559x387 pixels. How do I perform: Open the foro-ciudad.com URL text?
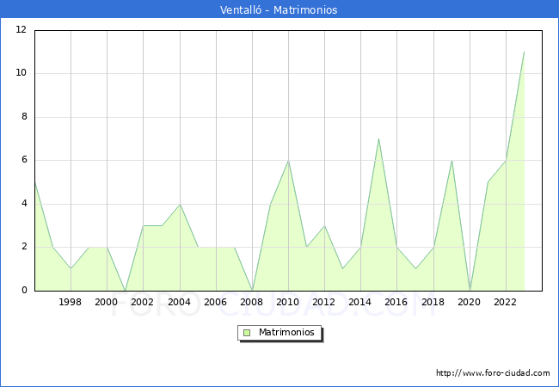tap(493, 373)
